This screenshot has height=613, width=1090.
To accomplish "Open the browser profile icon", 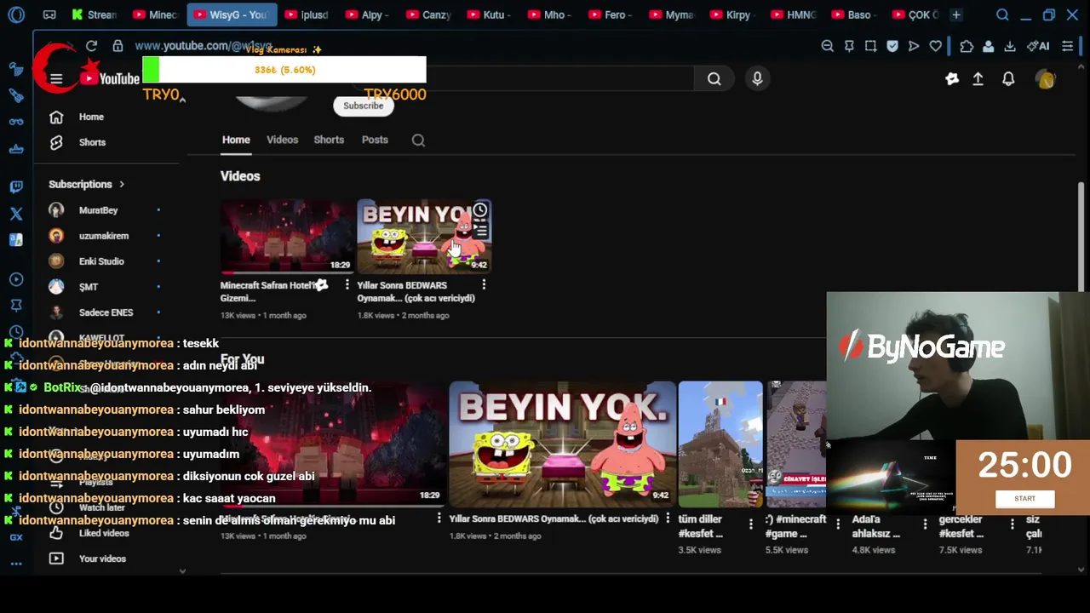I will tap(988, 46).
